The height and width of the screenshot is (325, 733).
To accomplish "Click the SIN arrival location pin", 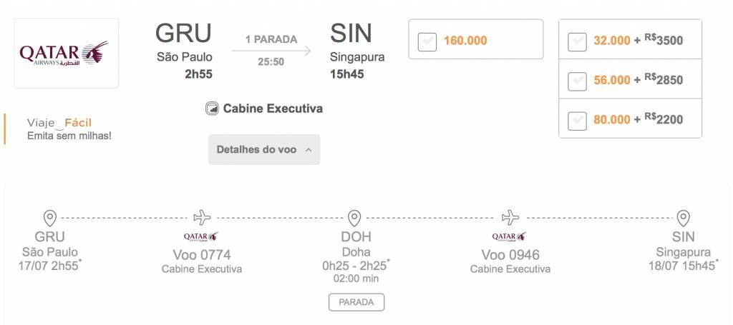I will [684, 219].
